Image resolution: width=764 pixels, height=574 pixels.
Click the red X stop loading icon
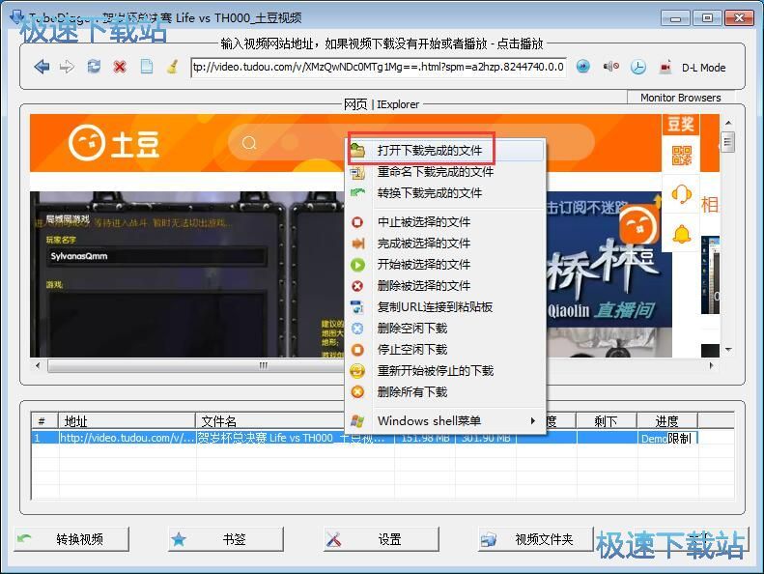coord(120,67)
